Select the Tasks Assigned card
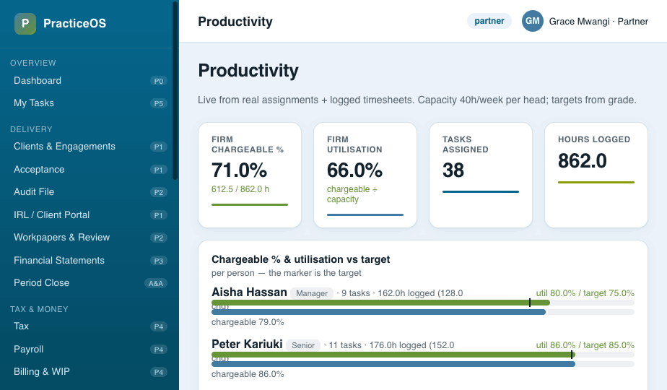 coord(481,175)
